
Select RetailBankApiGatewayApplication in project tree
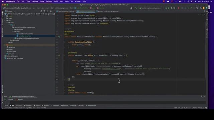point(27,38)
